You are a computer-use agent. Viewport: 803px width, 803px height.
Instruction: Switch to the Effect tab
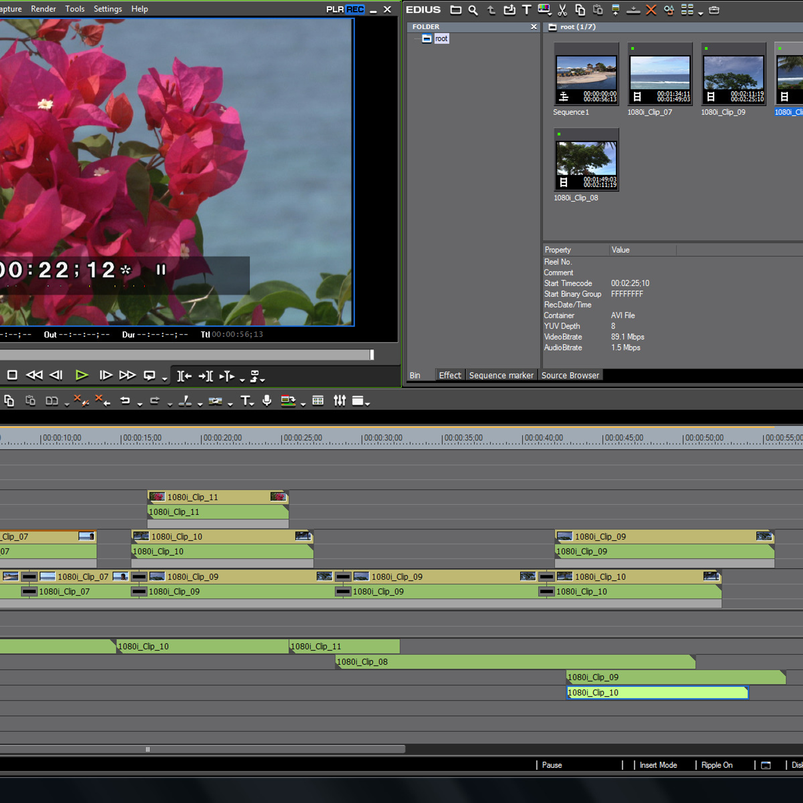click(x=450, y=375)
